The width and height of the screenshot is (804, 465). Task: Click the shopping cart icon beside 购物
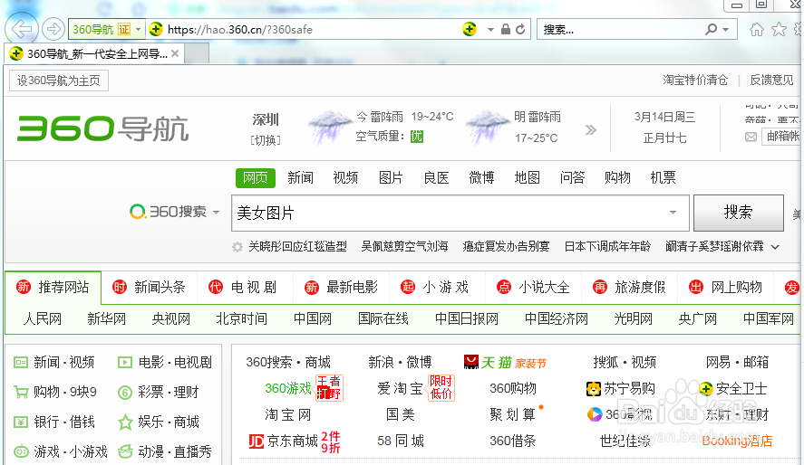coord(21,393)
